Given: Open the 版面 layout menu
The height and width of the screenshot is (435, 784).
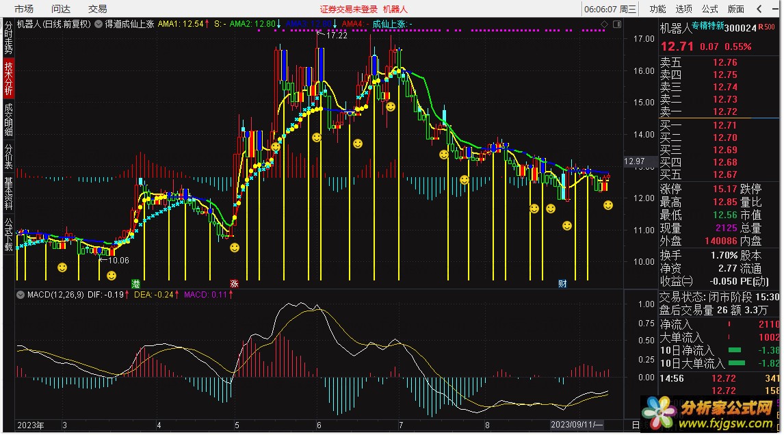Looking at the screenshot, I should [x=735, y=9].
